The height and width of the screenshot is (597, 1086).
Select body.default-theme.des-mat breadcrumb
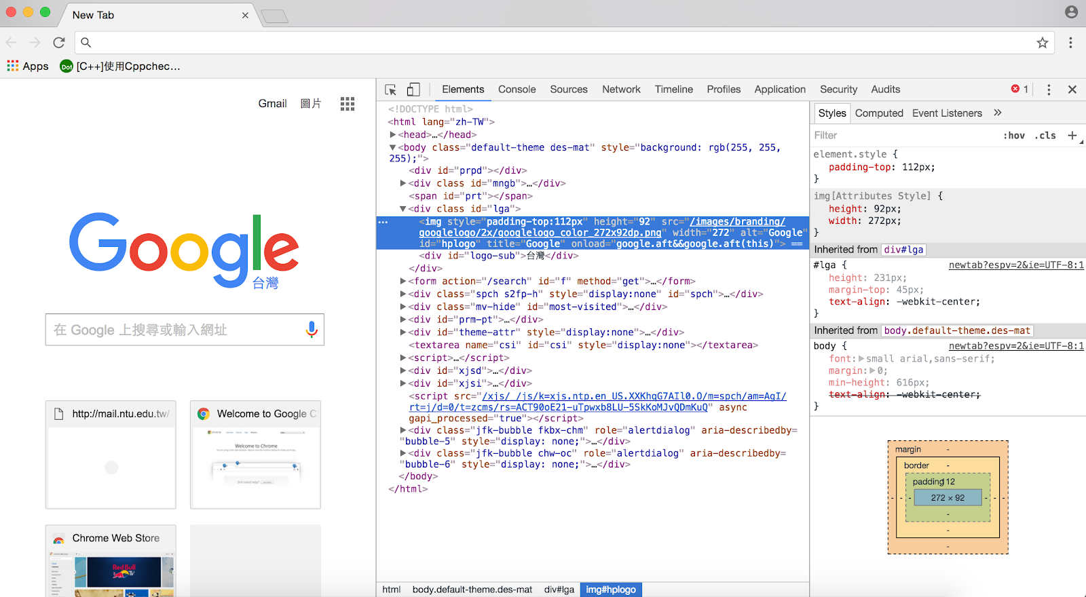click(x=472, y=590)
